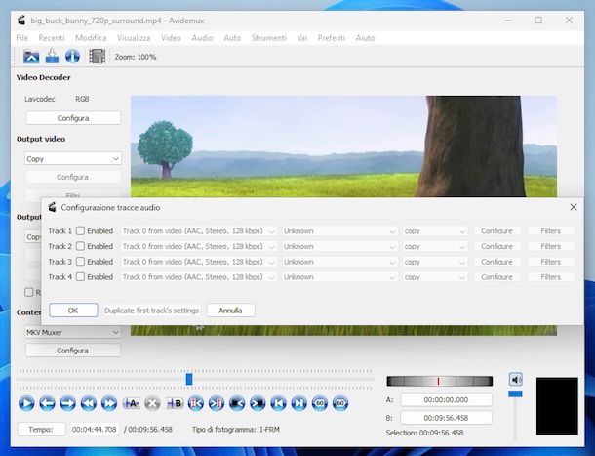Viewport: 595px width, 456px height.
Task: Go forward 60 seconds button
Action: pos(340,403)
